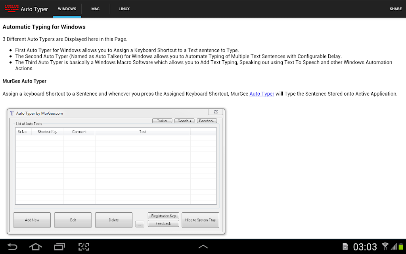The image size is (406, 254).
Task: Click Hide to System Tray button image
Action: tap(200, 220)
